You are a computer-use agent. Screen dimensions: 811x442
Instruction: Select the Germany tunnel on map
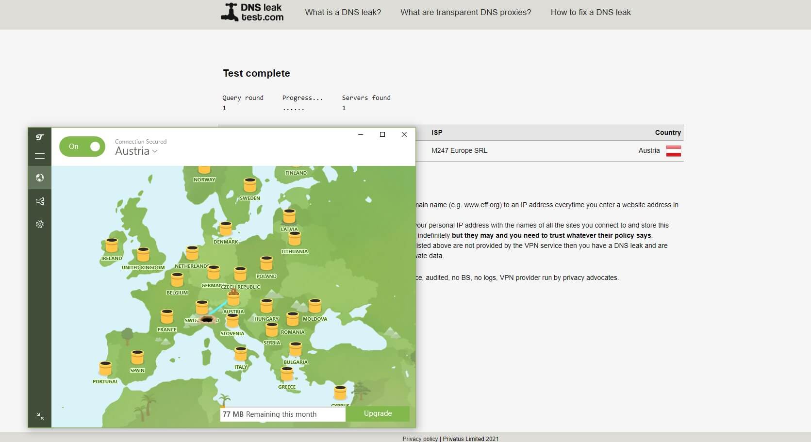tap(214, 272)
